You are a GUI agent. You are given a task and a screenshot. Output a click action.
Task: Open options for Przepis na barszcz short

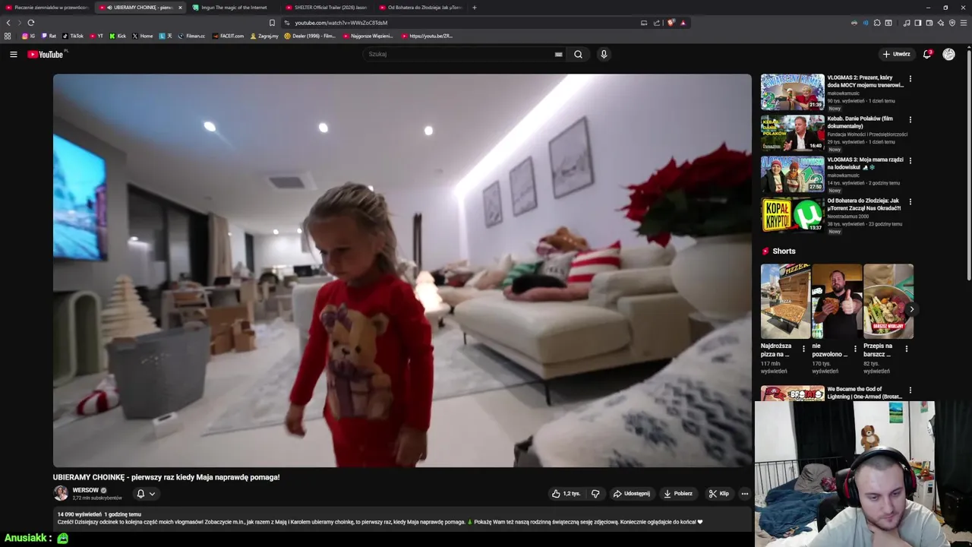[x=907, y=349]
